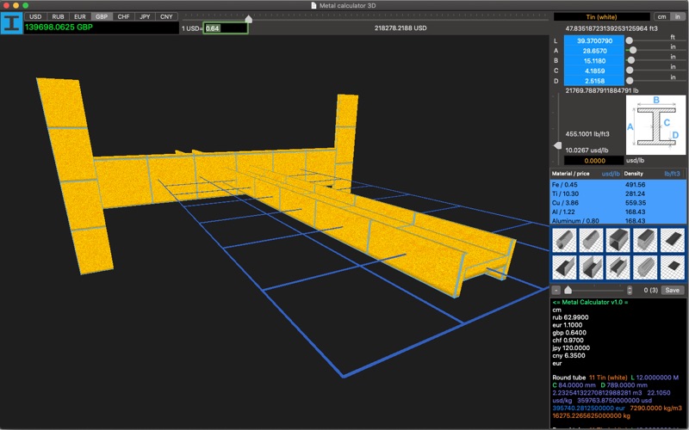Select the Ti / 10.30 material row
The height and width of the screenshot is (430, 689).
618,193
